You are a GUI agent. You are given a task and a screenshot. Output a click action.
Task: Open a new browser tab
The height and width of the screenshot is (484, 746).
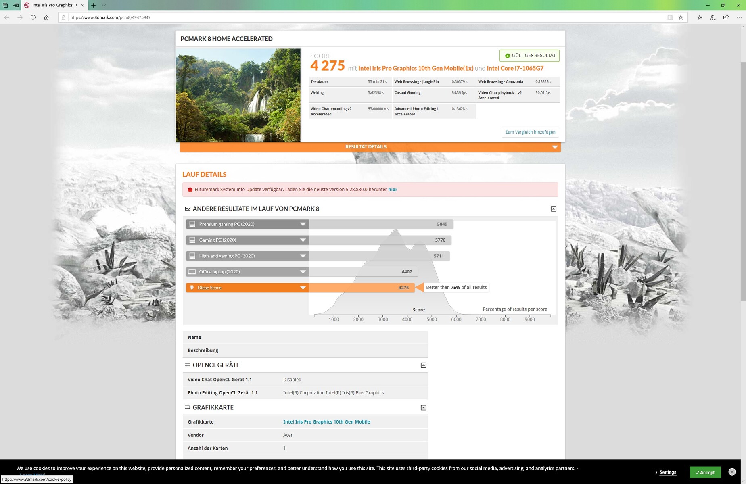(x=93, y=5)
